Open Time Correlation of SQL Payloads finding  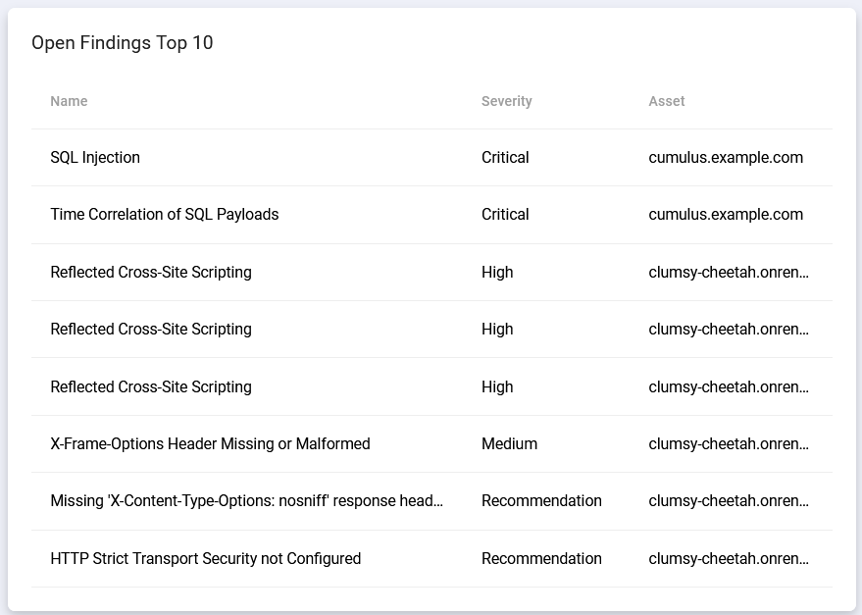point(164,215)
